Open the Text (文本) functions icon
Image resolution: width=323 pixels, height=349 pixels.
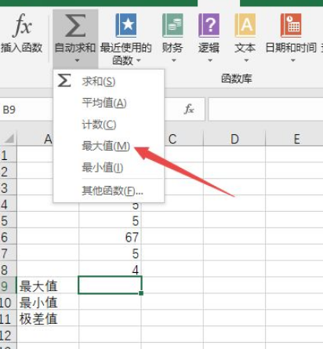[245, 25]
